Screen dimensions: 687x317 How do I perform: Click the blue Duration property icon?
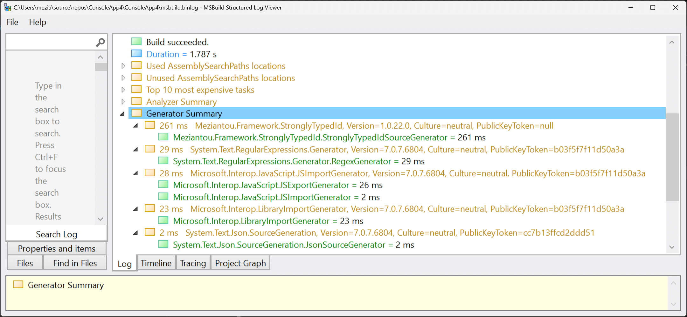tap(136, 54)
